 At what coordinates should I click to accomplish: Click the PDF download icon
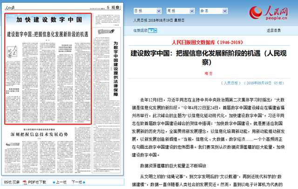point(25,182)
